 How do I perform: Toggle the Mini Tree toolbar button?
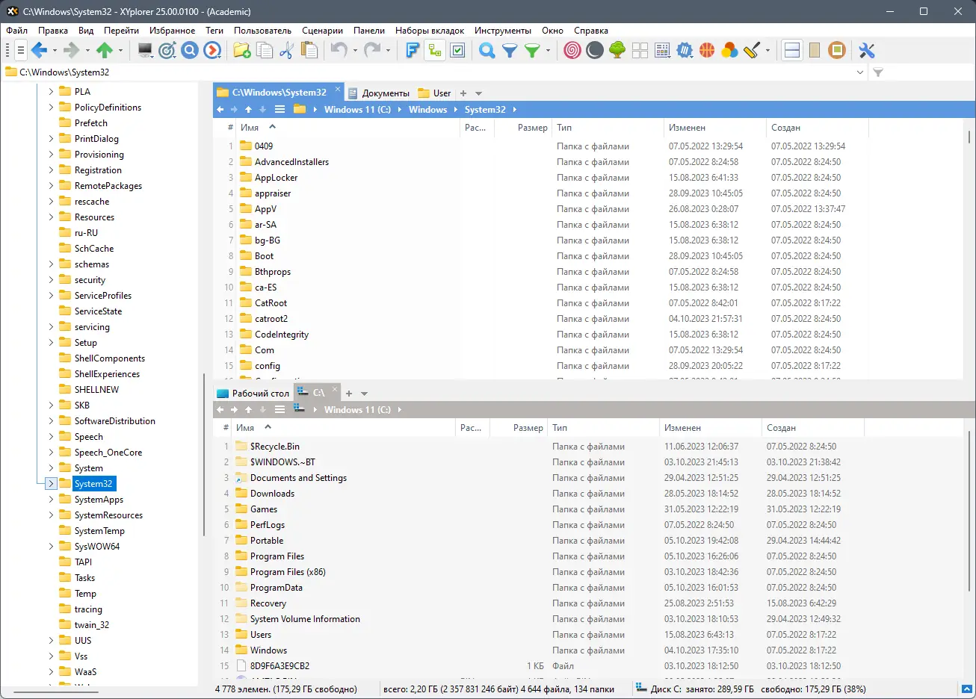click(x=434, y=50)
